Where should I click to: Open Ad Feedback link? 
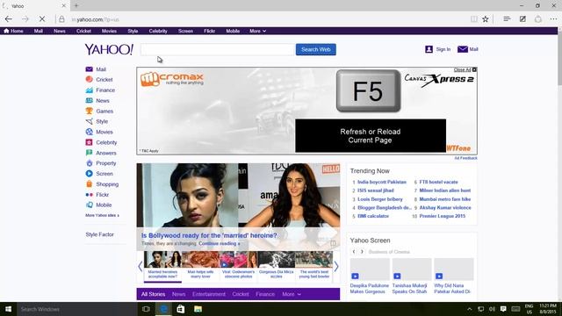coord(465,158)
